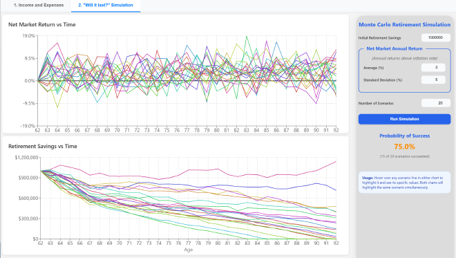The width and height of the screenshot is (456, 258).
Task: Click the Net Market Annual Return group label
Action: (x=394, y=48)
